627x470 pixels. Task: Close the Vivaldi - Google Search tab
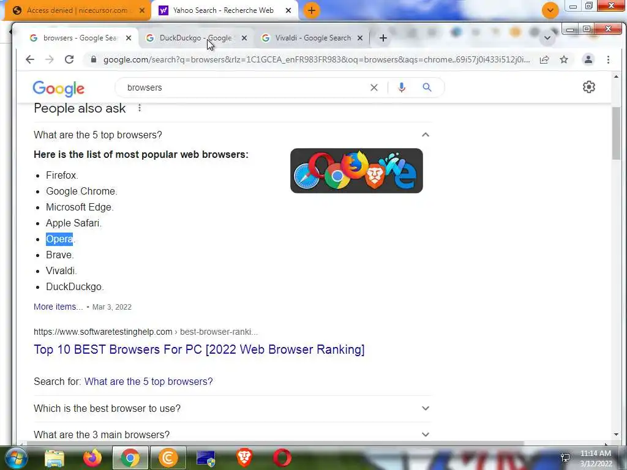[x=360, y=38]
